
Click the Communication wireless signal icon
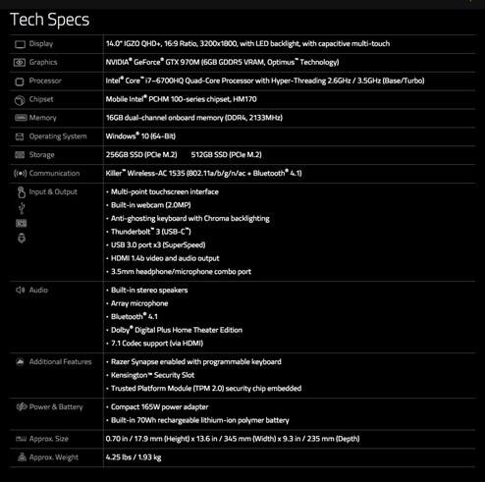20,173
